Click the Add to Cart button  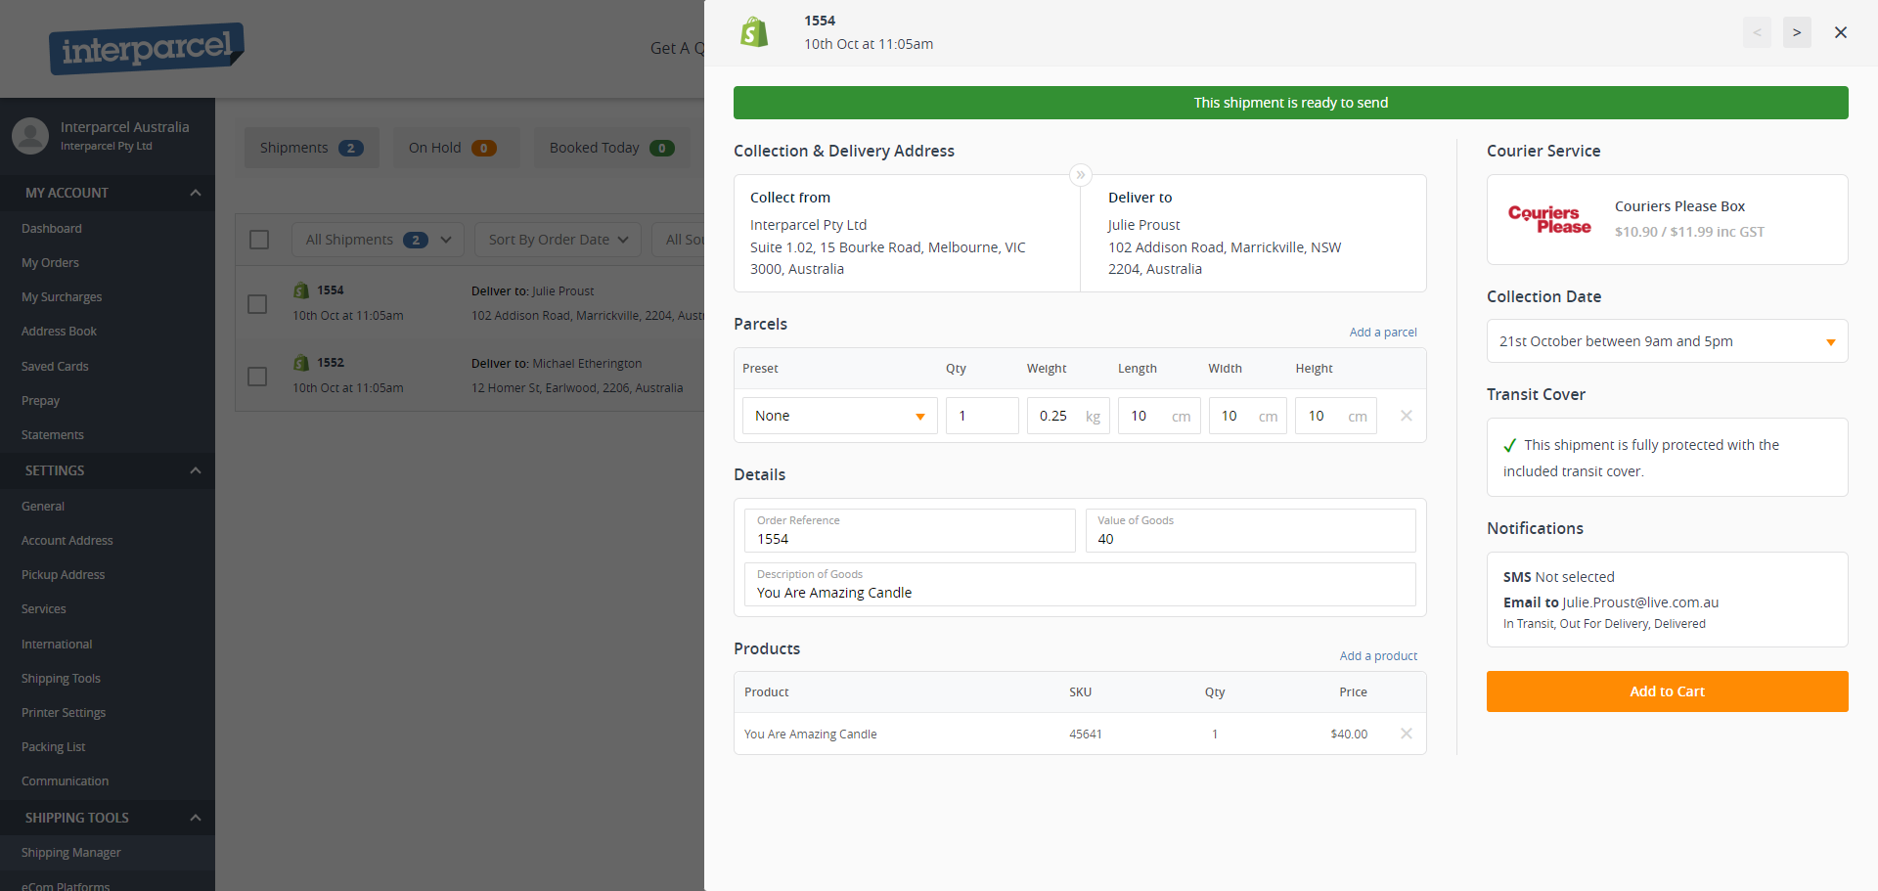[1667, 691]
